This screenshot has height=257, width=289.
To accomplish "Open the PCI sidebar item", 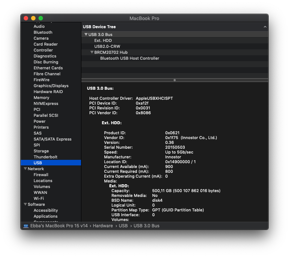I will [37, 109].
